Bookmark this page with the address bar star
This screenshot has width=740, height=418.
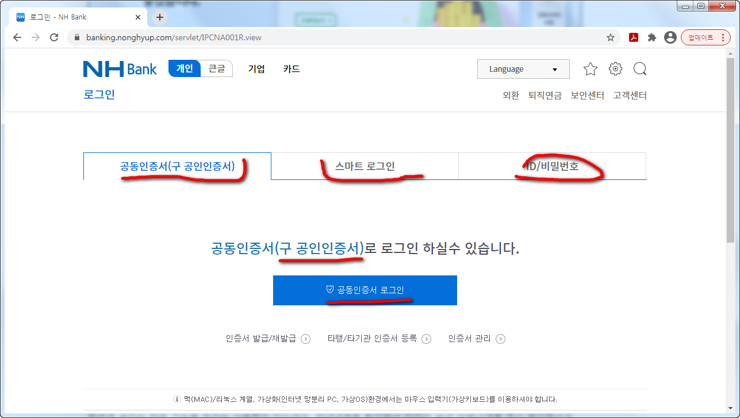click(610, 37)
